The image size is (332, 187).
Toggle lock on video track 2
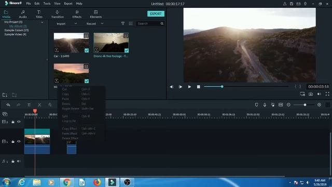pos(13,122)
